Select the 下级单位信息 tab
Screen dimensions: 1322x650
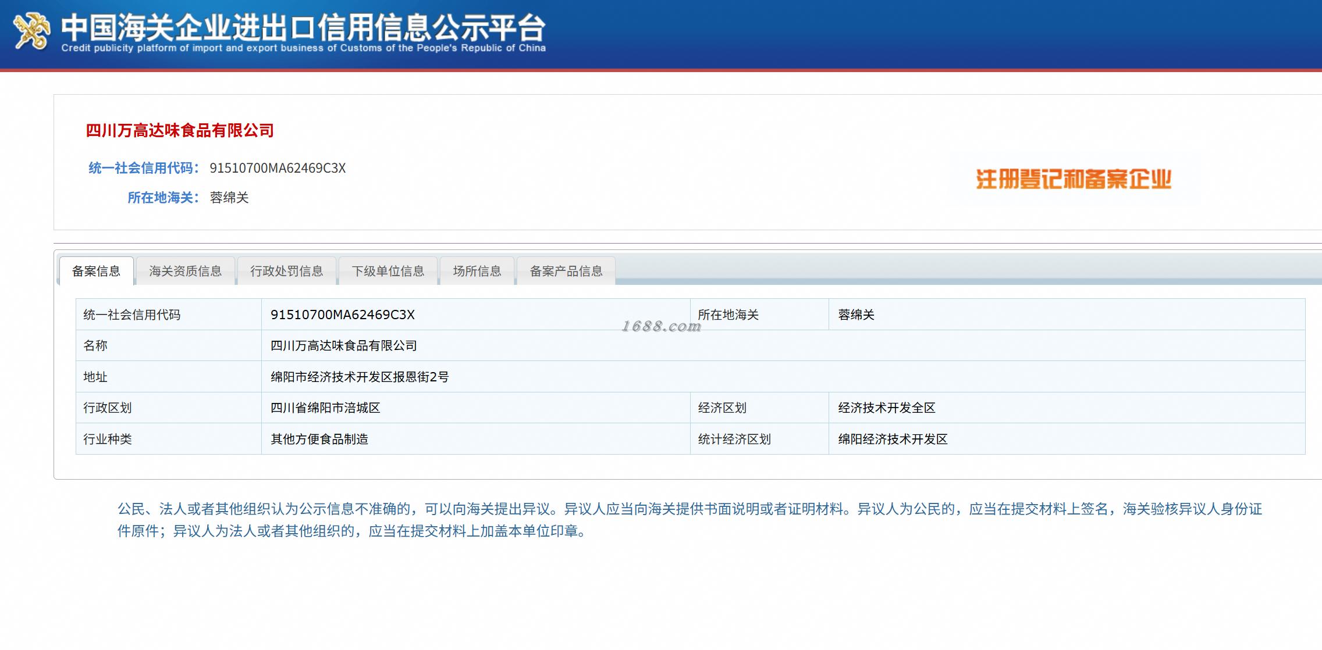(388, 271)
